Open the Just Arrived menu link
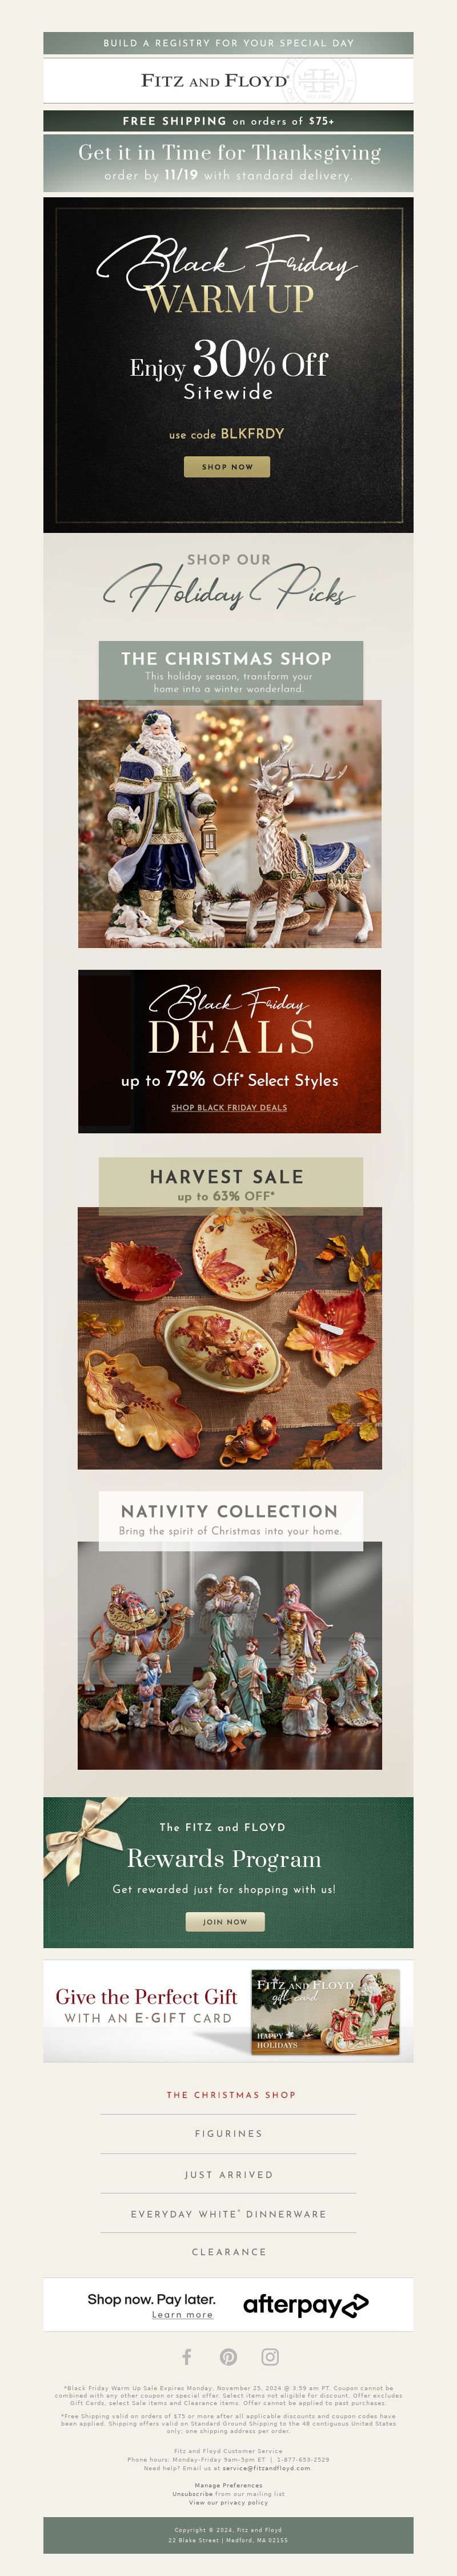 point(229,2174)
